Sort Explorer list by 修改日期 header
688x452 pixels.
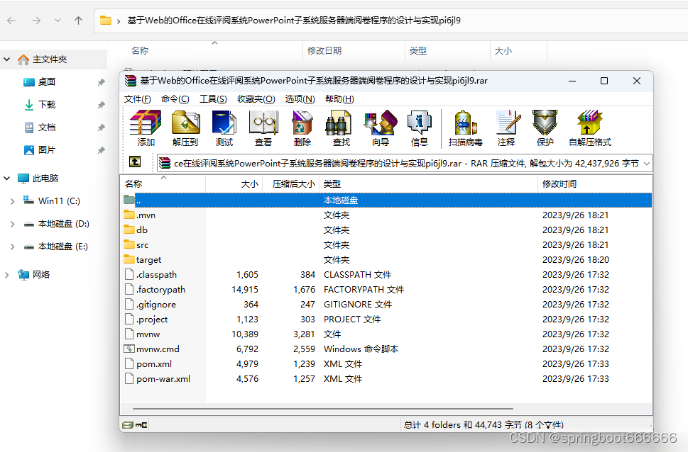tap(354, 51)
